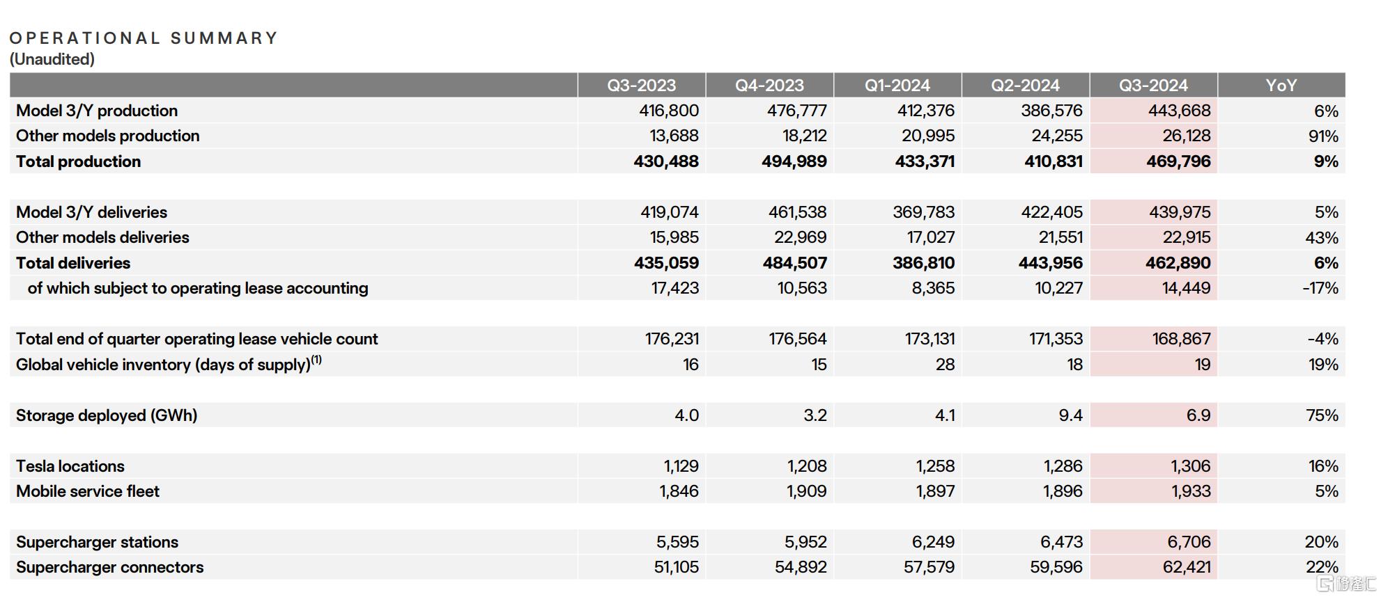
Task: Select the Model 3/Y production row label
Action: coord(97,111)
